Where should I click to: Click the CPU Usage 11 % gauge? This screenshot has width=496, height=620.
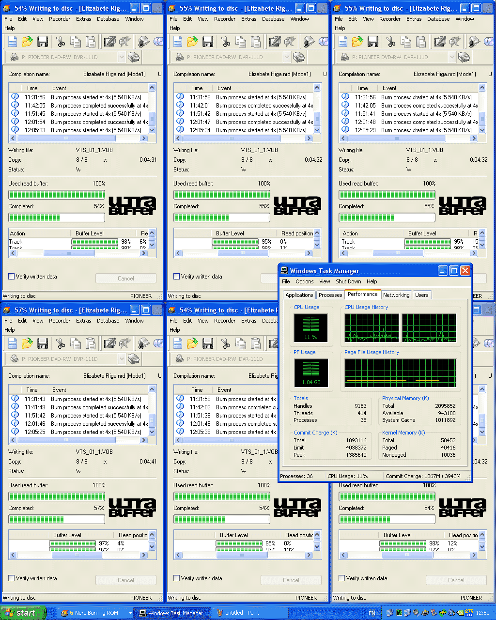(x=310, y=327)
